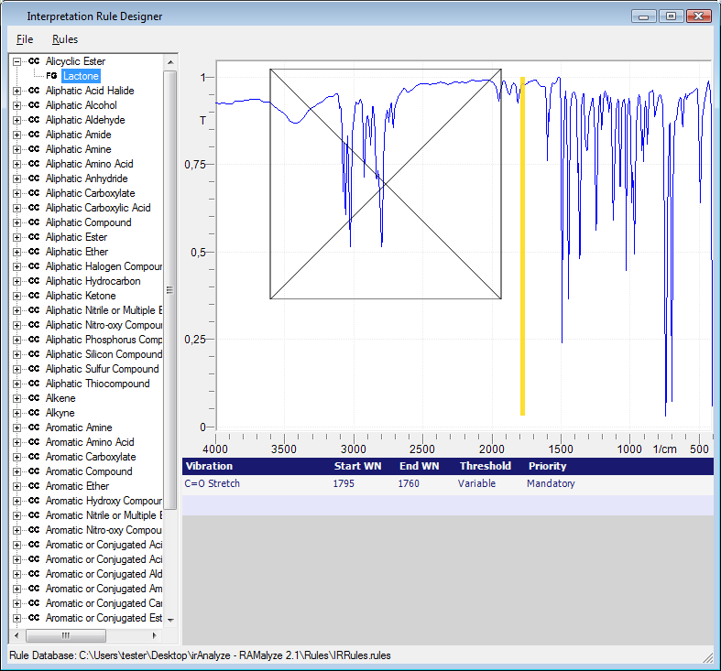Image resolution: width=721 pixels, height=671 pixels.
Task: Expand the Aromatic Amine node
Action: [17, 427]
